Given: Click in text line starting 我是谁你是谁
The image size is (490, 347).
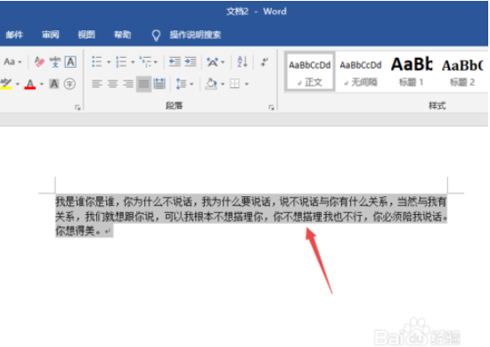Looking at the screenshot, I should tap(251, 202).
